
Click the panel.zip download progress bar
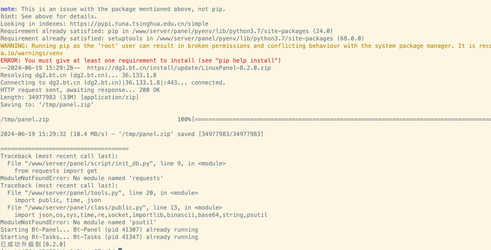[x=341, y=119]
